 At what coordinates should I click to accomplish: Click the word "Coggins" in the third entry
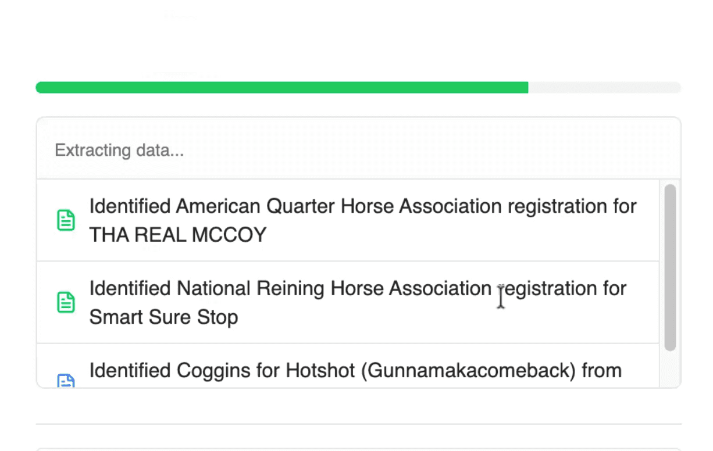pyautogui.click(x=211, y=371)
